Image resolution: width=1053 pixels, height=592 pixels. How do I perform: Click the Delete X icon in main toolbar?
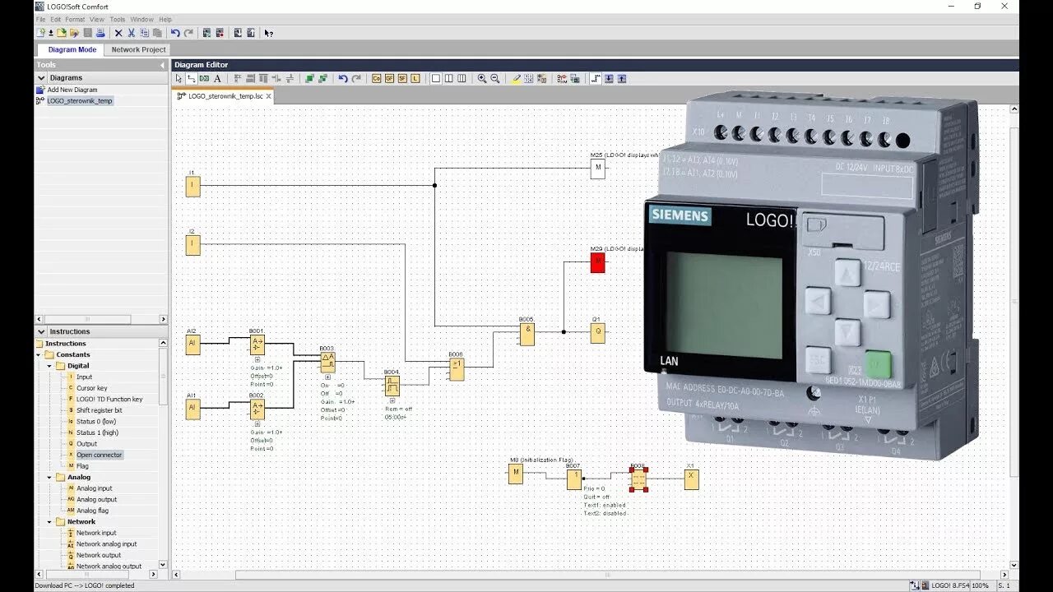click(118, 33)
